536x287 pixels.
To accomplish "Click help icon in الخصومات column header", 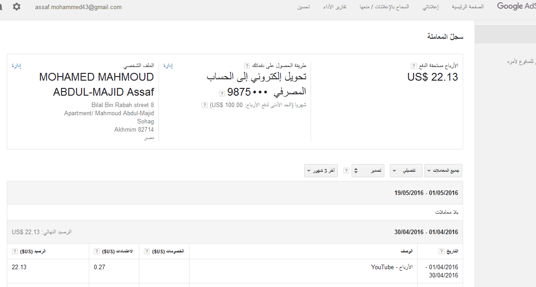I will click(x=147, y=251).
